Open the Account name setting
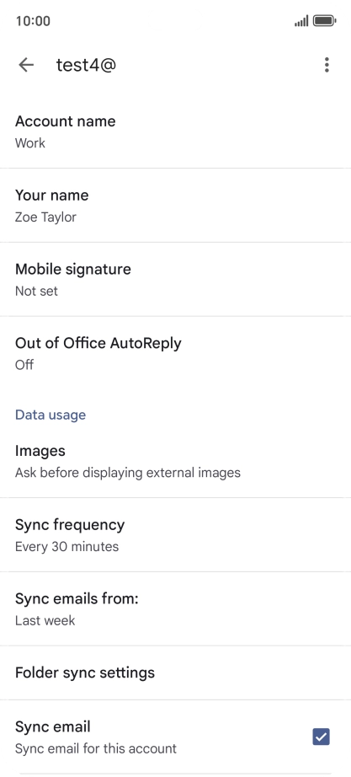The image size is (351, 777). (175, 131)
